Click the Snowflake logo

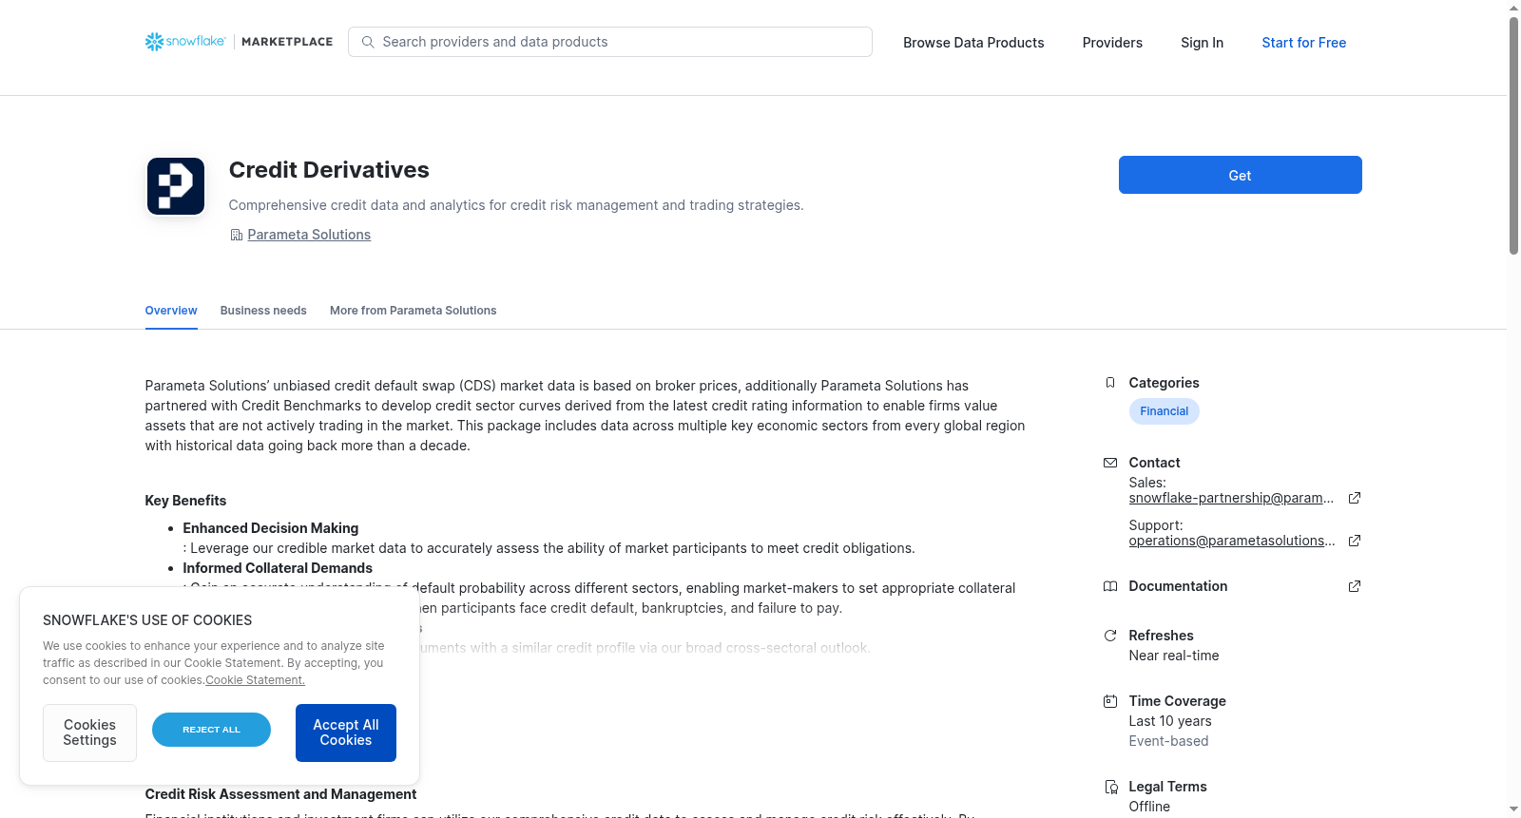(185, 42)
